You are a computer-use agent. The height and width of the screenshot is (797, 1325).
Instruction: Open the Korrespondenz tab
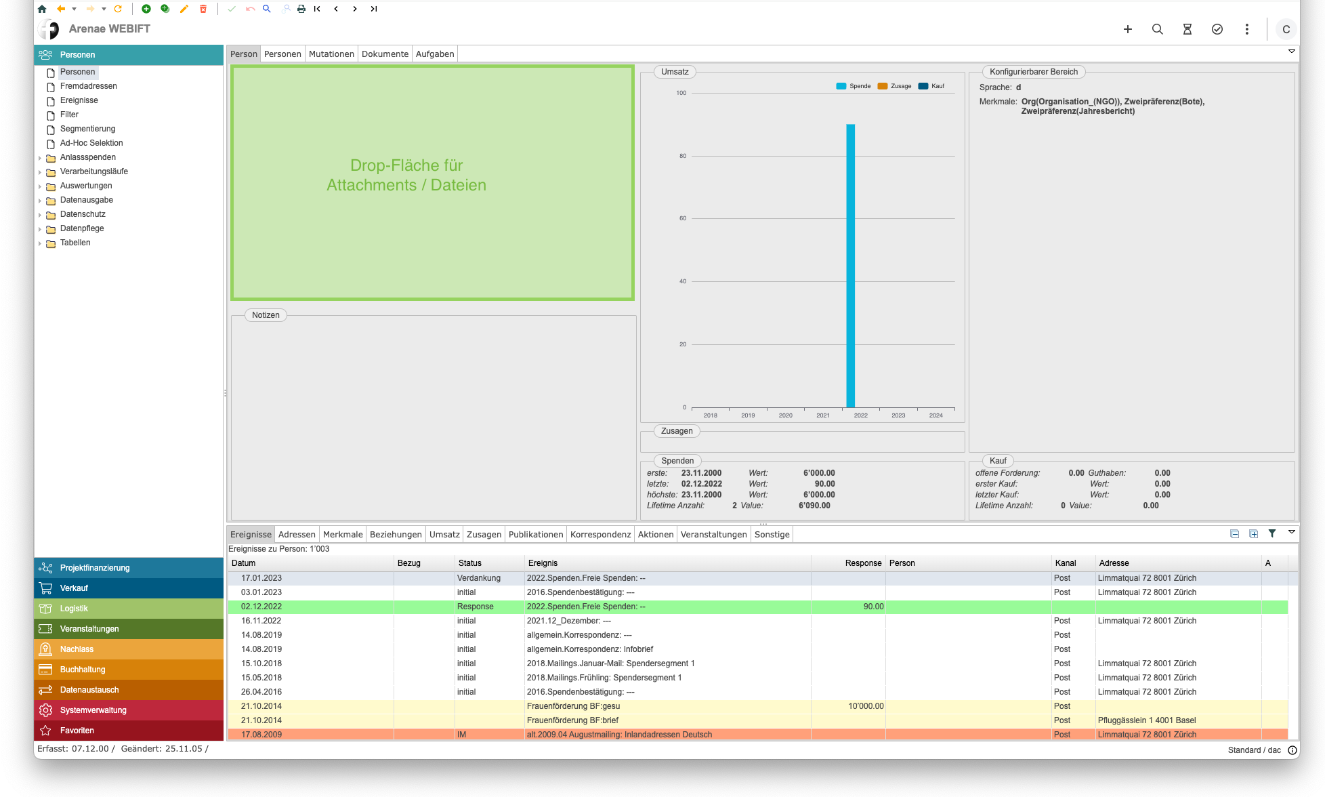[x=600, y=534]
